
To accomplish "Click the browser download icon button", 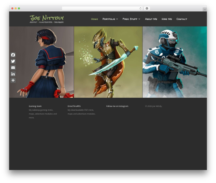I will 147,8.
